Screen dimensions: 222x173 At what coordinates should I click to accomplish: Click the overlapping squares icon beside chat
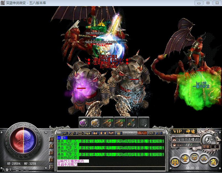[x=51, y=153]
